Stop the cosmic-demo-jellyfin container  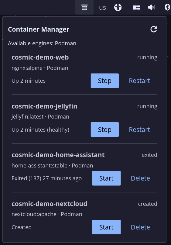pos(105,129)
